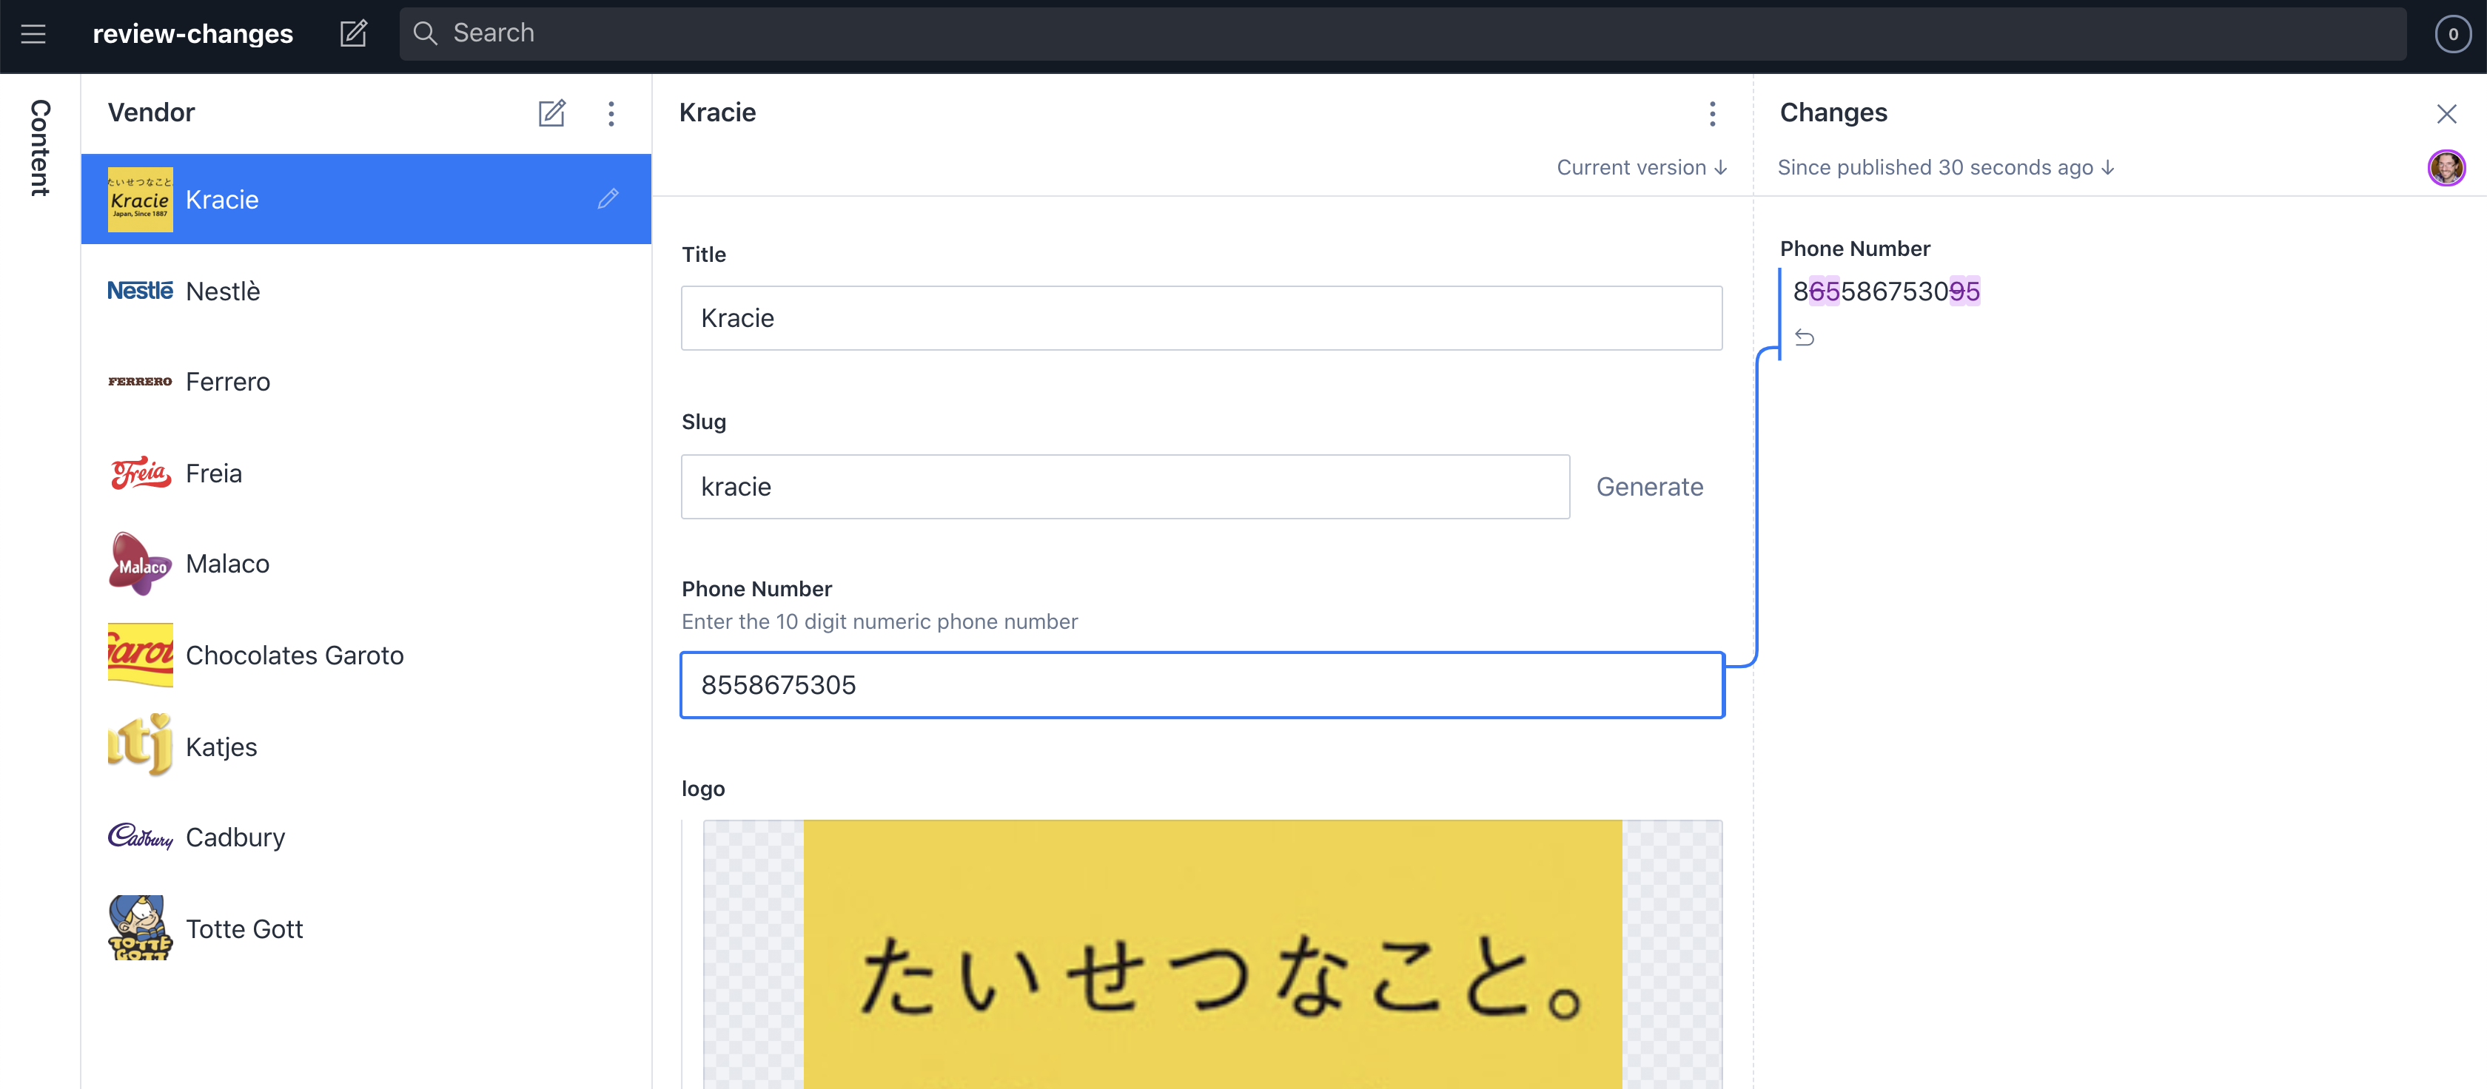Open the hamburger navigation menu

[34, 34]
